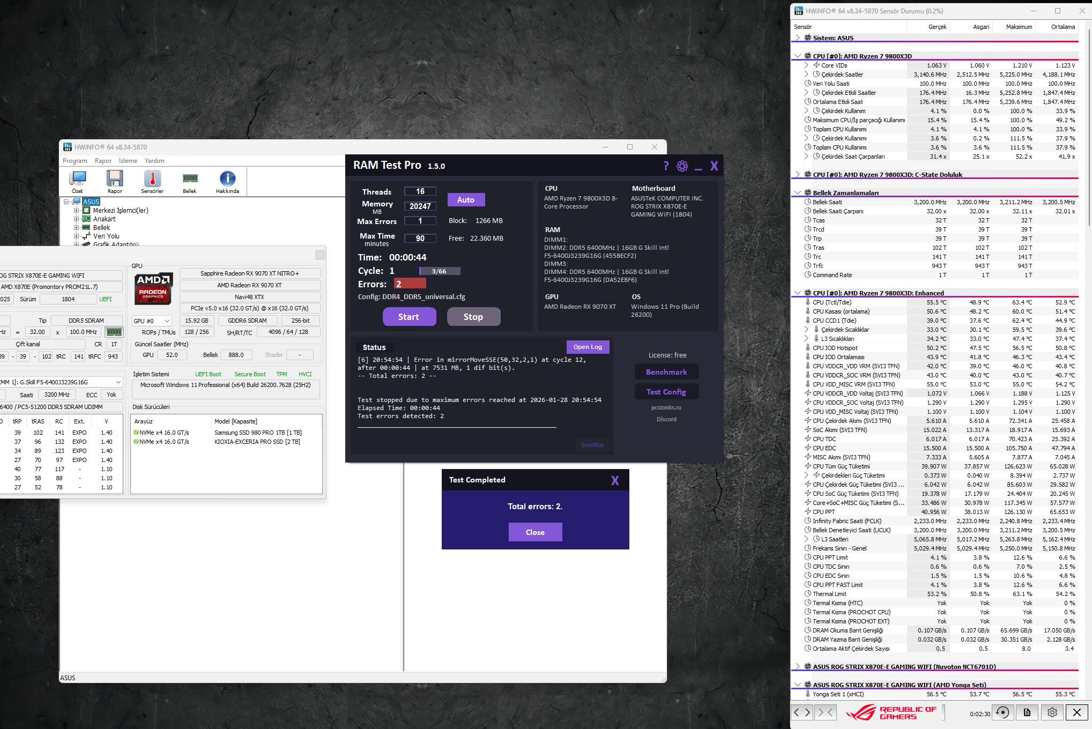
Task: Click the cycle progress bar showing 3/66
Action: click(x=440, y=271)
